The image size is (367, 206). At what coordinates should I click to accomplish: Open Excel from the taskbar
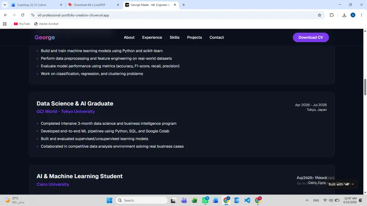pos(195,201)
